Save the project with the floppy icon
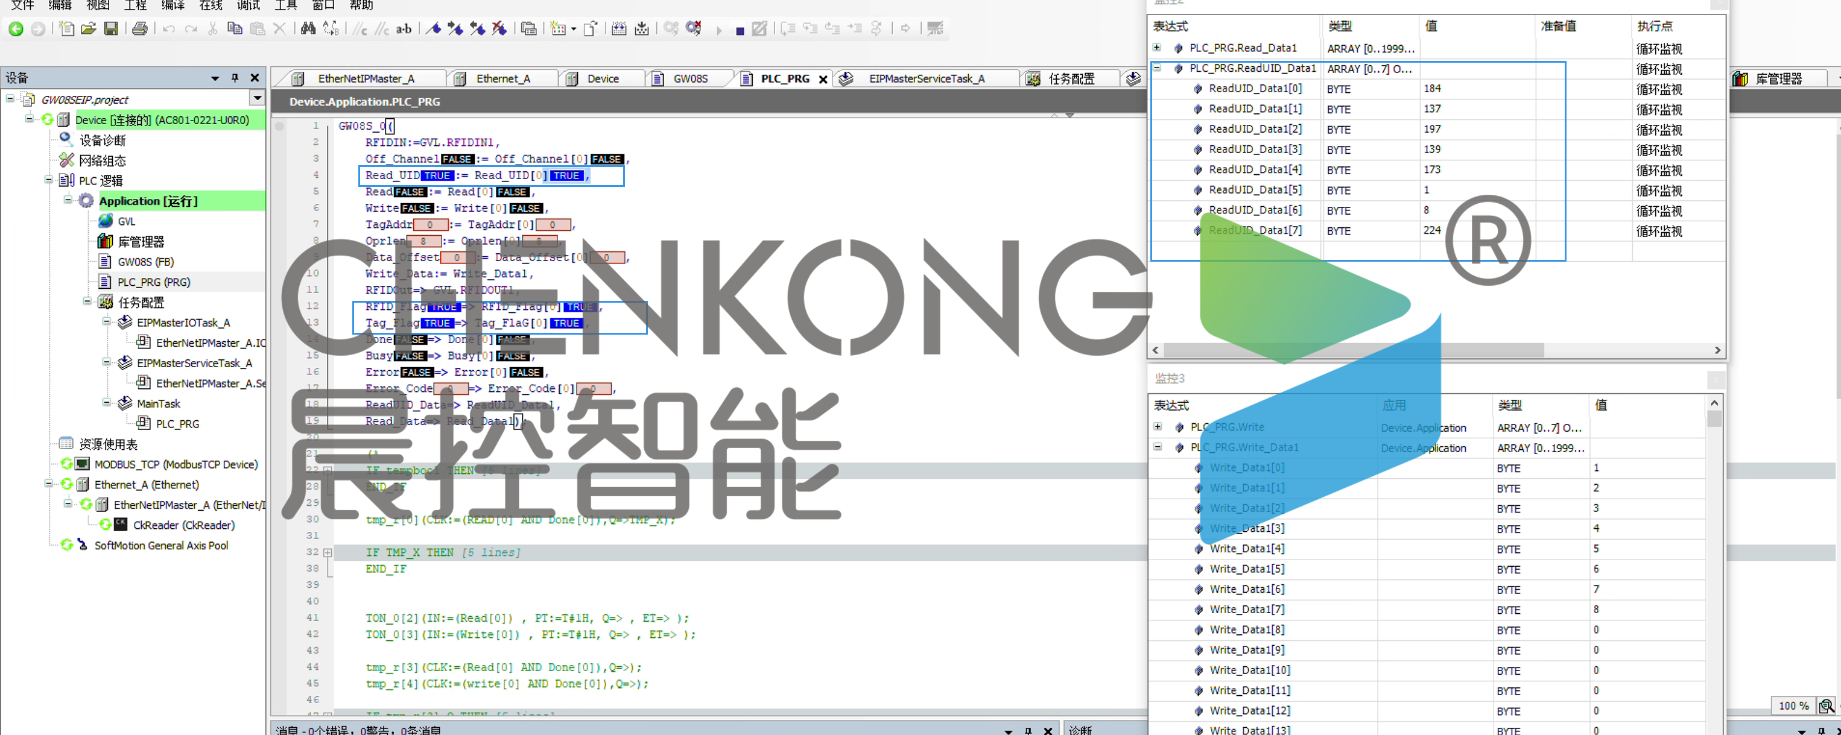 (x=111, y=28)
